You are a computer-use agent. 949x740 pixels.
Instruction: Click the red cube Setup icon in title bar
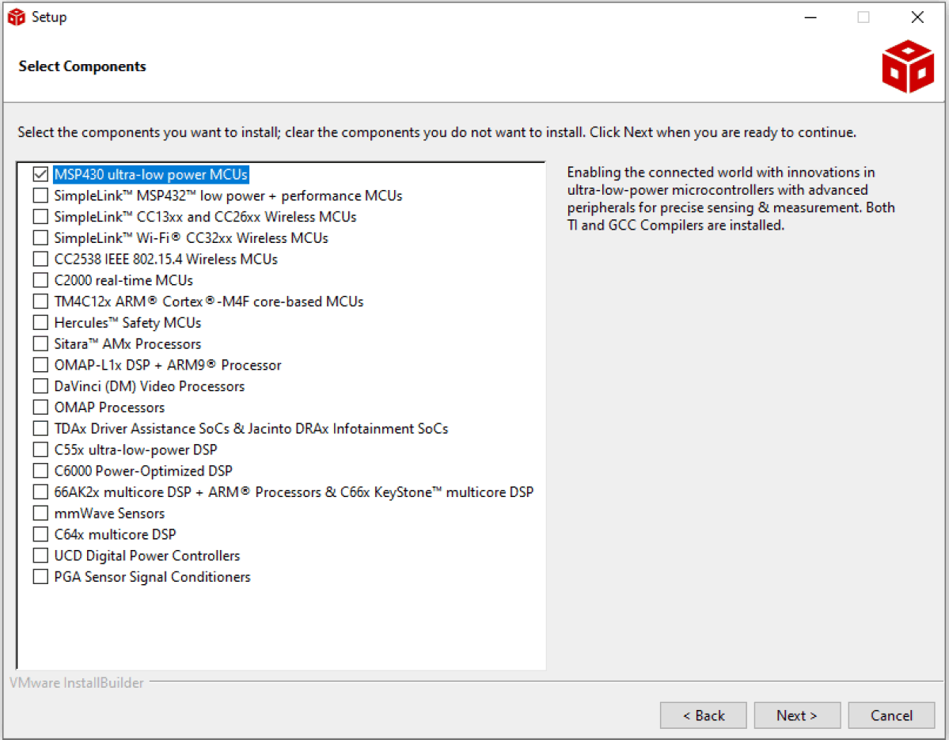16,17
